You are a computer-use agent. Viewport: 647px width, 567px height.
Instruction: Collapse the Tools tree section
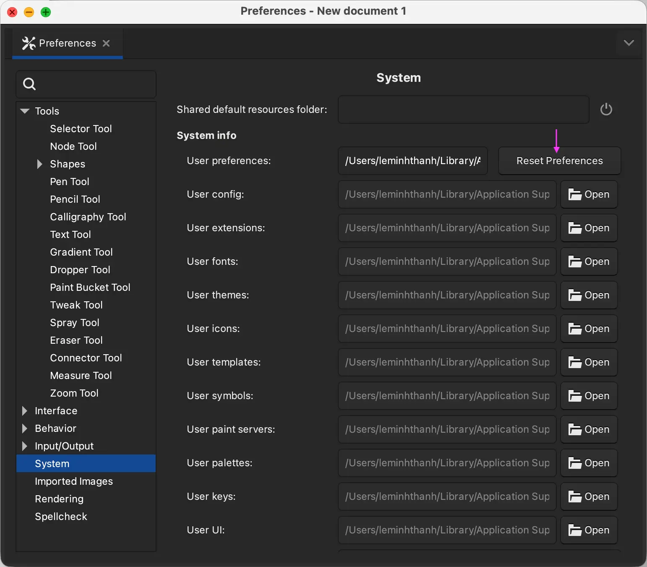click(25, 111)
